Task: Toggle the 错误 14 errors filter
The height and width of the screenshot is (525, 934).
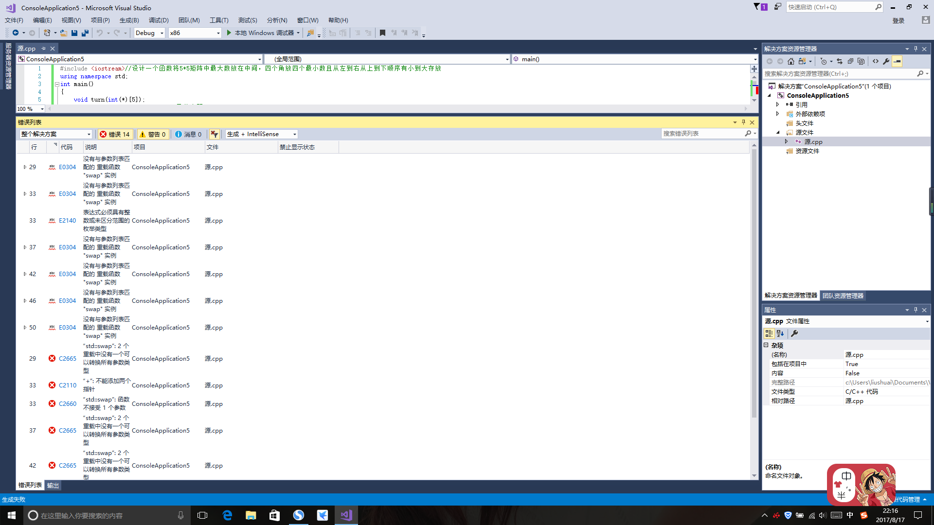Action: click(x=115, y=134)
